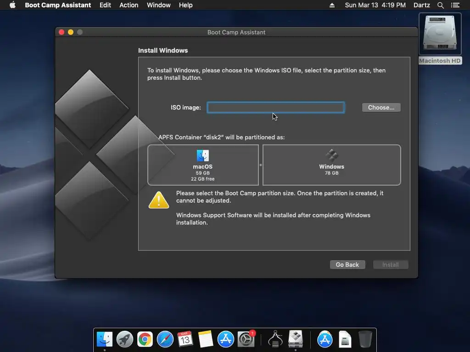Click the date and time in menu bar
The image size is (470, 352).
pos(375,5)
